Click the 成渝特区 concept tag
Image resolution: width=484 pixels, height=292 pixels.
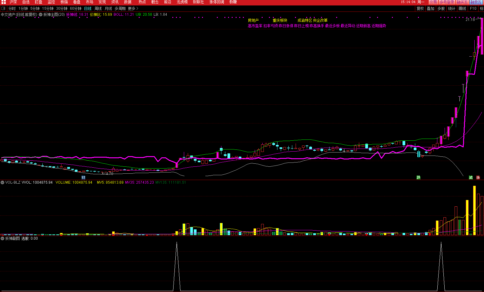click(305, 20)
